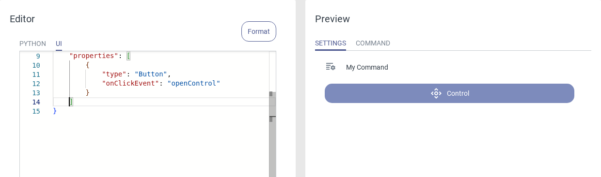The image size is (601, 177).
Task: Click the Format button
Action: (x=259, y=31)
